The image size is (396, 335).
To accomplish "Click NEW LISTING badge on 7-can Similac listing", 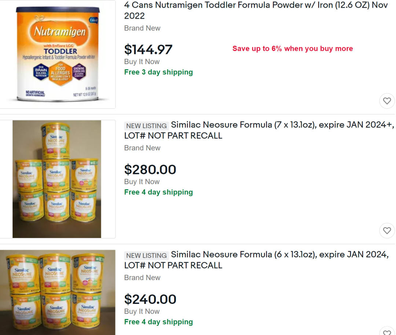I will point(146,126).
